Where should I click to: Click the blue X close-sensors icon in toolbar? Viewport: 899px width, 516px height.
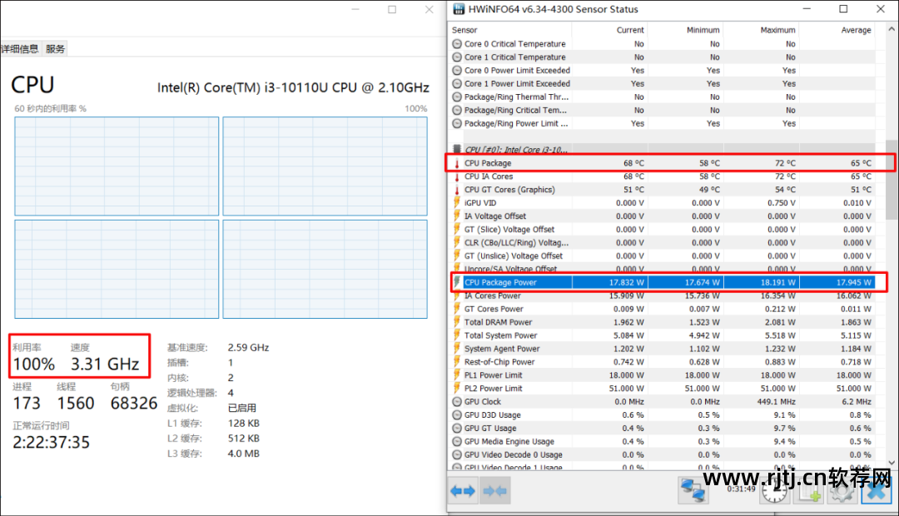pos(877,491)
